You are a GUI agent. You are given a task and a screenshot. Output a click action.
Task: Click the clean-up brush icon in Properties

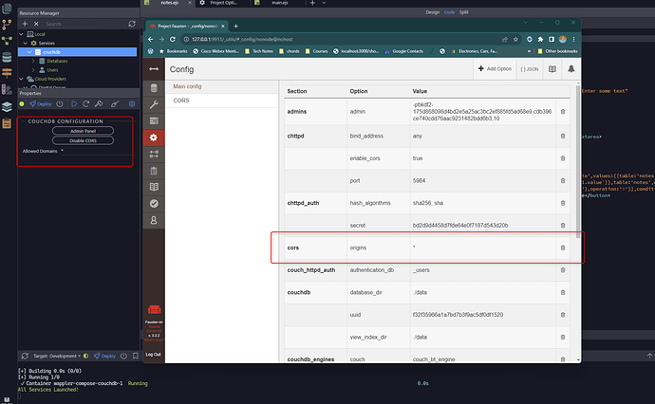click(115, 104)
